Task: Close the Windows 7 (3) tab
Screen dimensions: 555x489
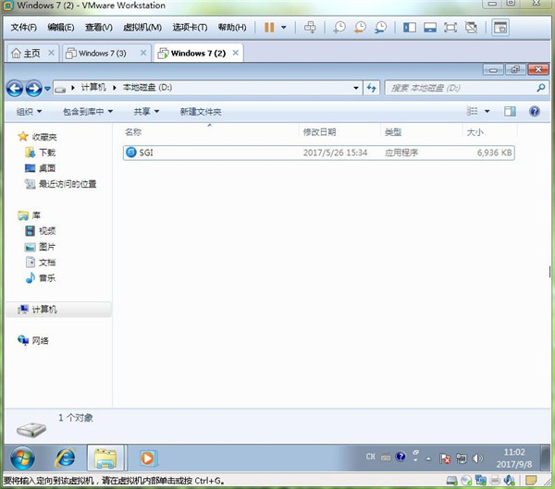Action: pos(143,53)
